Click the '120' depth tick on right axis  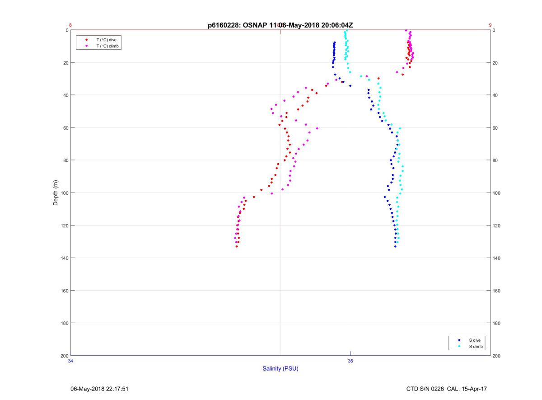pyautogui.click(x=497, y=226)
